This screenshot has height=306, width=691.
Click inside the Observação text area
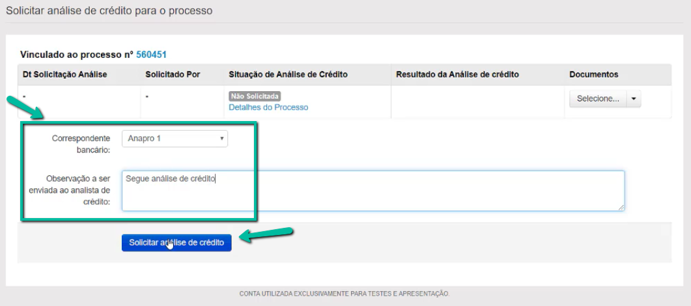(x=373, y=191)
